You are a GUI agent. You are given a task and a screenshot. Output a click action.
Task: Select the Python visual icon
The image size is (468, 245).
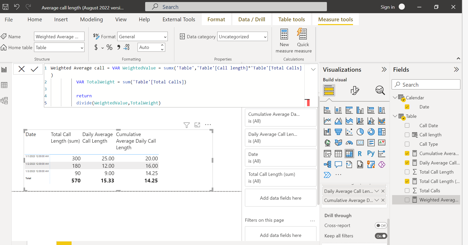[371, 154]
